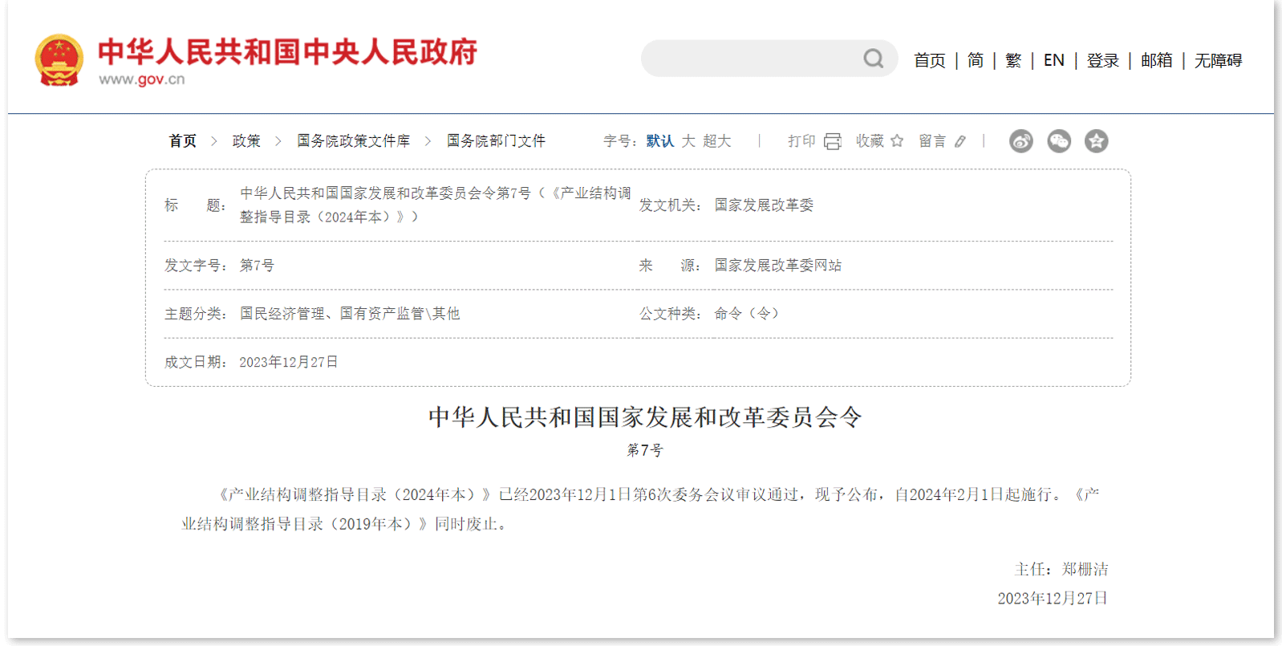1282x646 pixels.
Task: Go to 国务院部门文件 breadcrumb
Action: click(497, 141)
